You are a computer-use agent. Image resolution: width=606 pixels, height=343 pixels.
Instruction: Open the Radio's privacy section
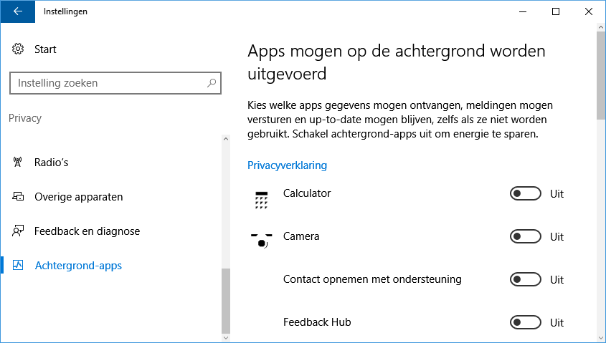pyautogui.click(x=52, y=163)
